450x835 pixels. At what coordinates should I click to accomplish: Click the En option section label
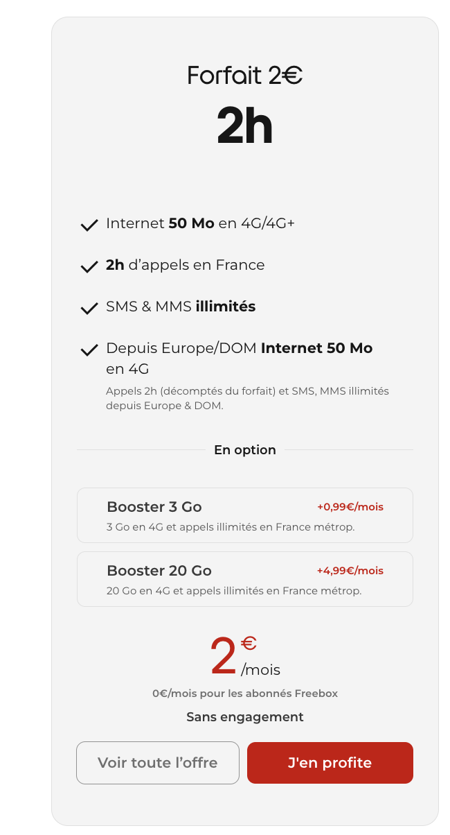coord(245,450)
